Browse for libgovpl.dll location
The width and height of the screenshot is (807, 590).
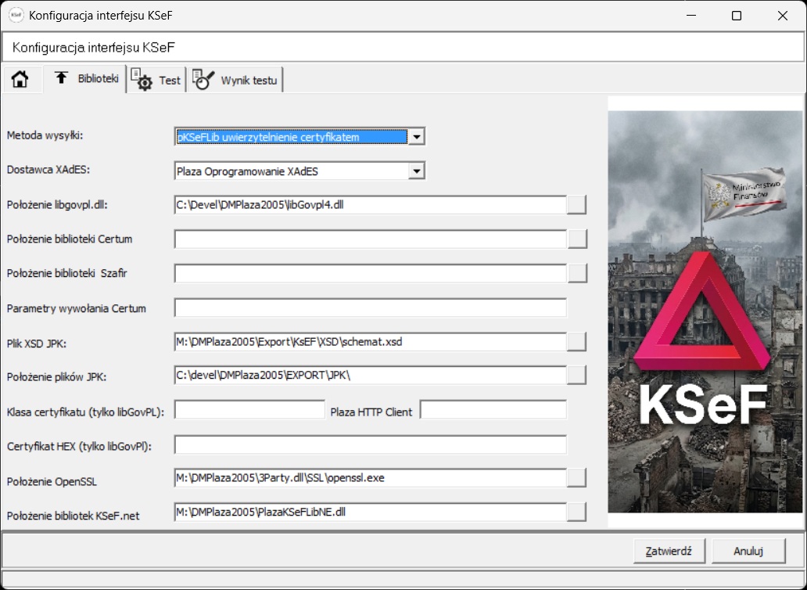click(576, 205)
